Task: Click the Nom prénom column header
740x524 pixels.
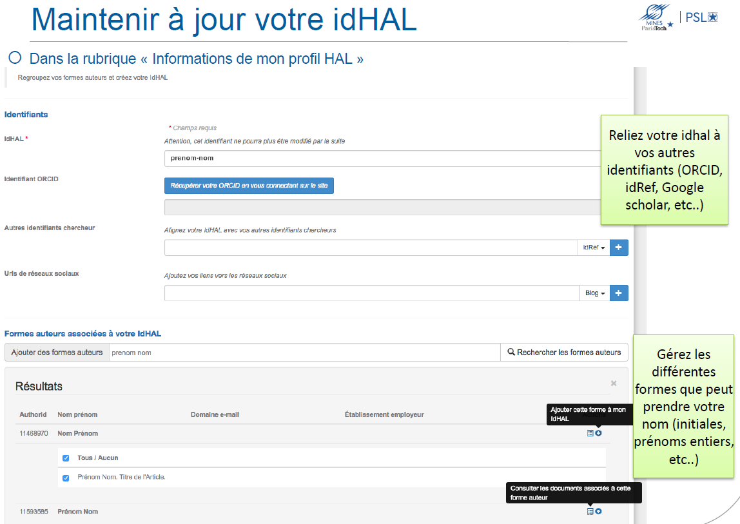Action: (x=77, y=414)
